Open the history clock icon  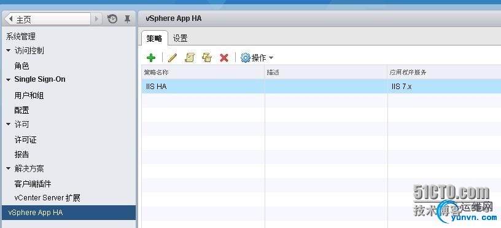pos(112,19)
